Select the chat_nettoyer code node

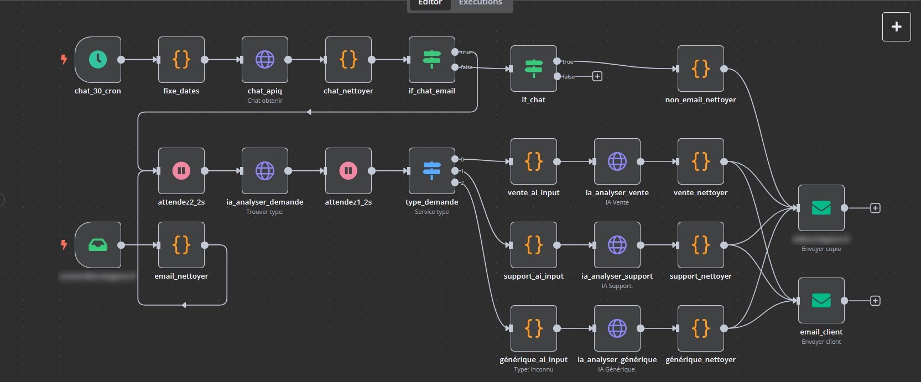tap(348, 60)
